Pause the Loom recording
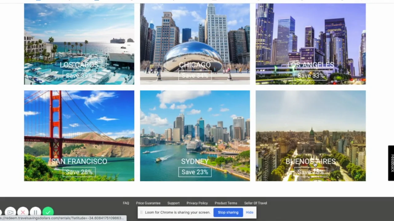The width and height of the screenshot is (394, 221). point(35,212)
